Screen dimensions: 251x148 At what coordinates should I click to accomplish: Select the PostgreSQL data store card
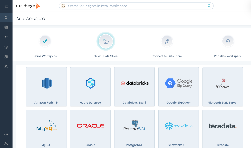point(135,129)
